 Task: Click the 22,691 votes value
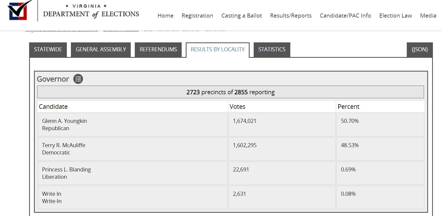[x=241, y=170]
